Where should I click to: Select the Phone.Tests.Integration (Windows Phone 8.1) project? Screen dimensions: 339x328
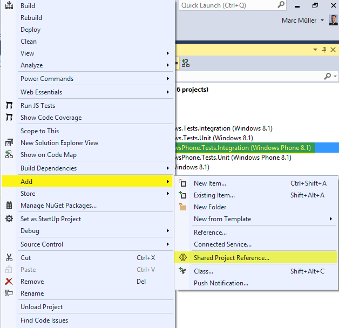click(243, 148)
